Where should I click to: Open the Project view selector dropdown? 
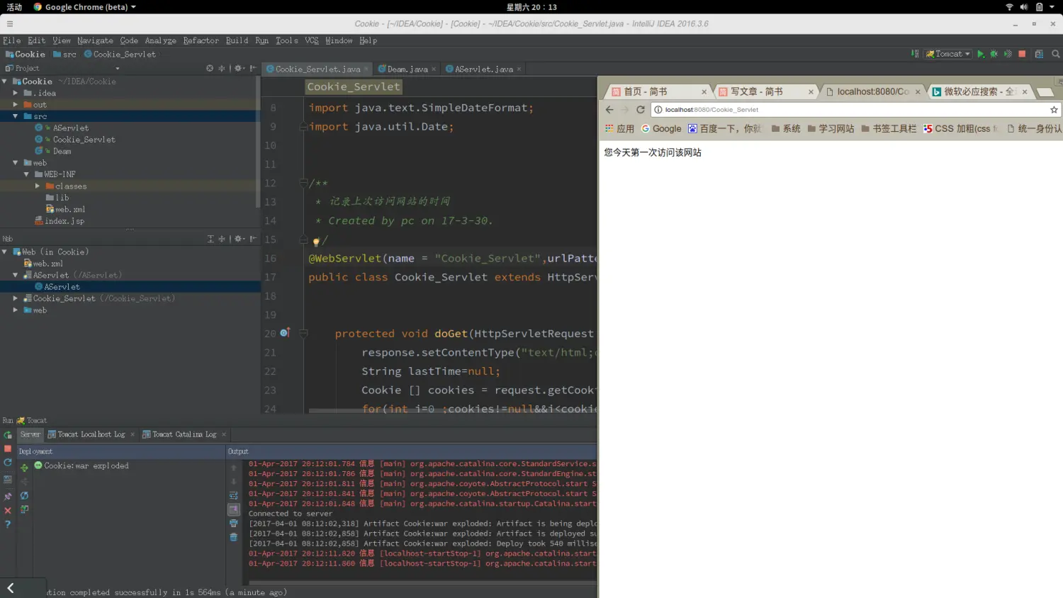pos(117,69)
